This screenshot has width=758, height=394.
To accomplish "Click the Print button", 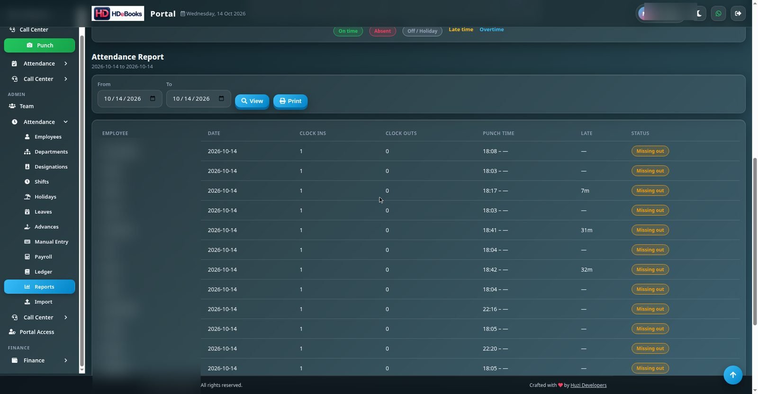I will point(290,101).
